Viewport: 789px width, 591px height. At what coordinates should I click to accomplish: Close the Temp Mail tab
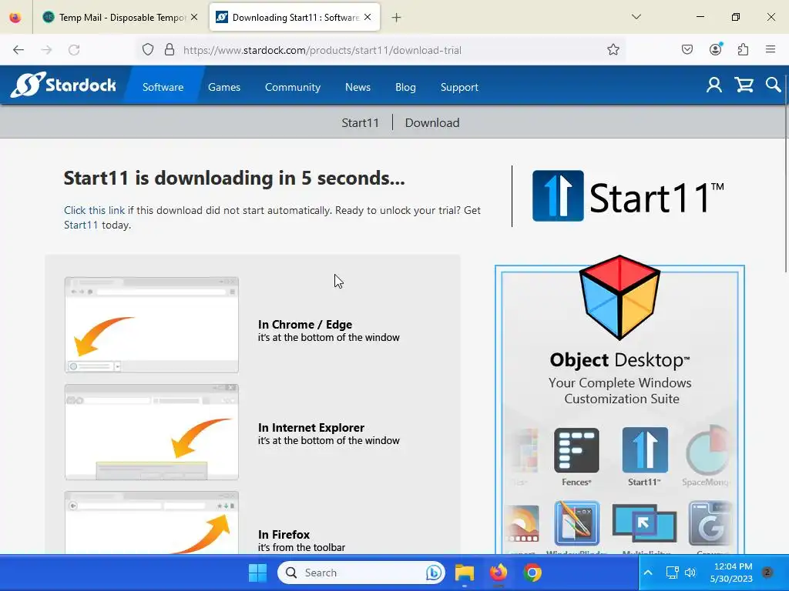pos(194,17)
